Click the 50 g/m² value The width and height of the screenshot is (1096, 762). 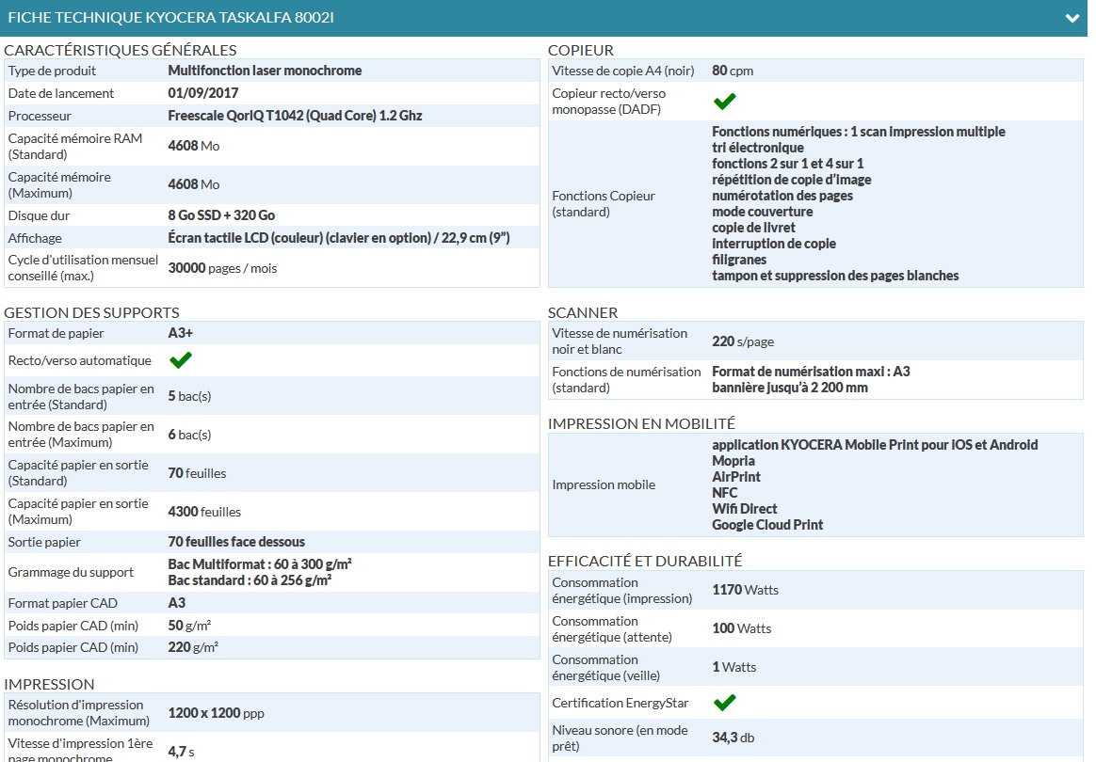(189, 626)
